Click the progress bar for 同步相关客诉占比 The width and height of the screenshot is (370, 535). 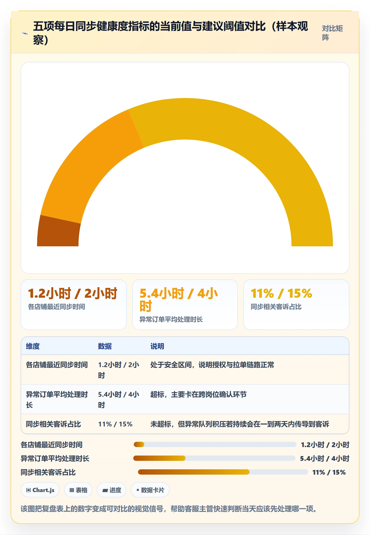click(x=223, y=472)
